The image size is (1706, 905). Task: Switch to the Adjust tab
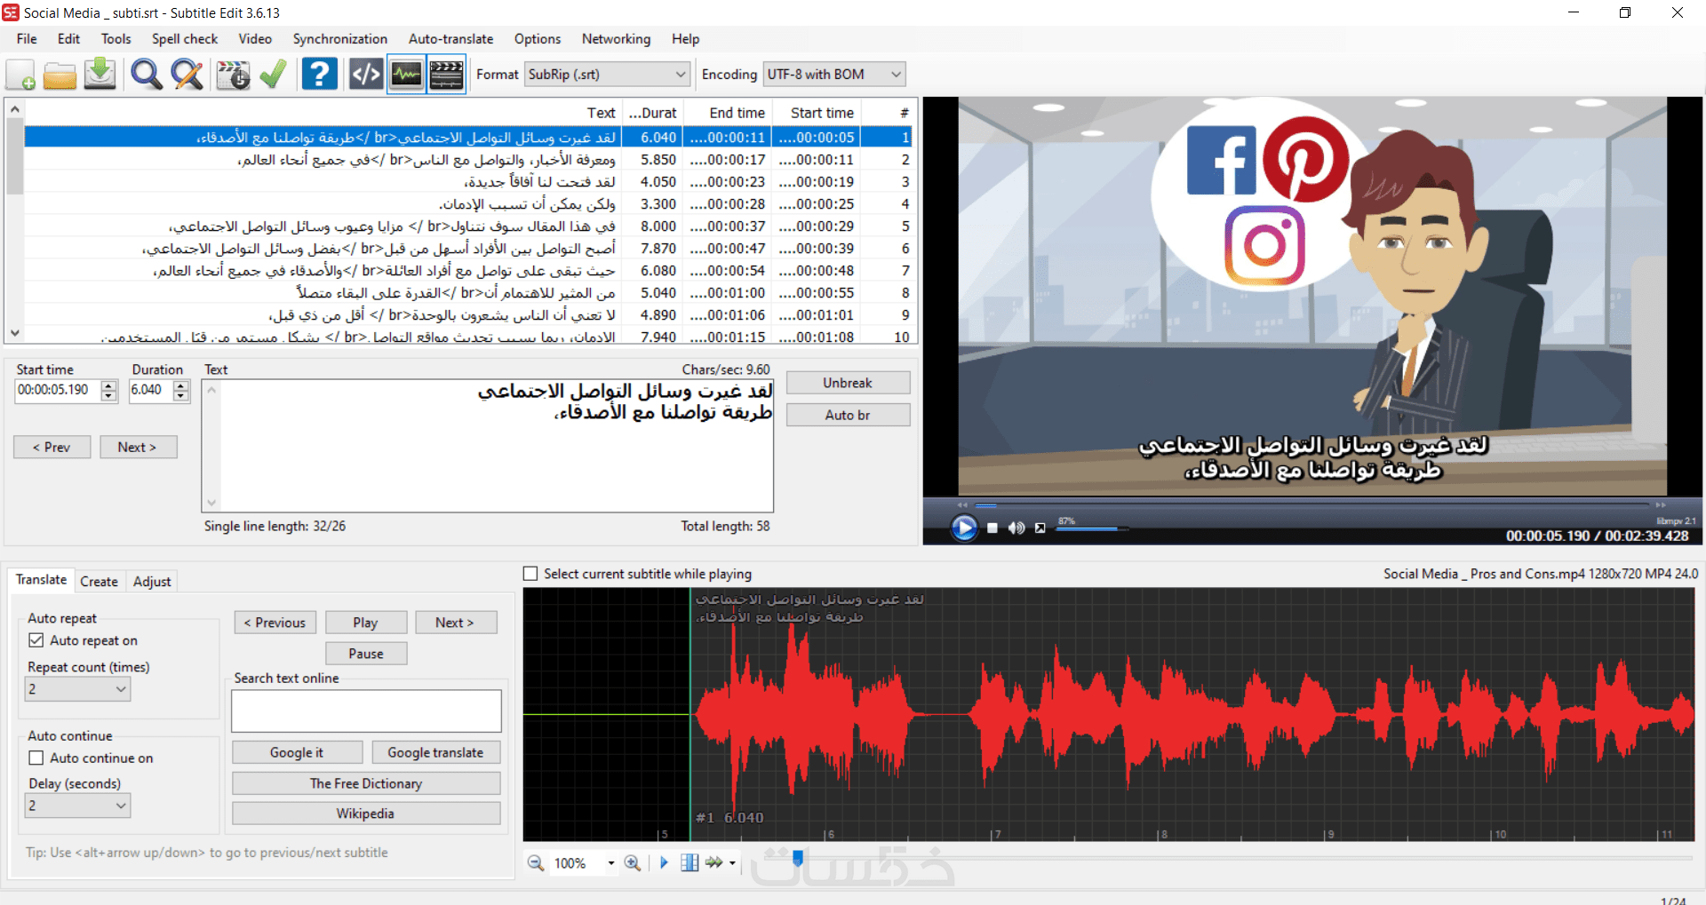(152, 582)
